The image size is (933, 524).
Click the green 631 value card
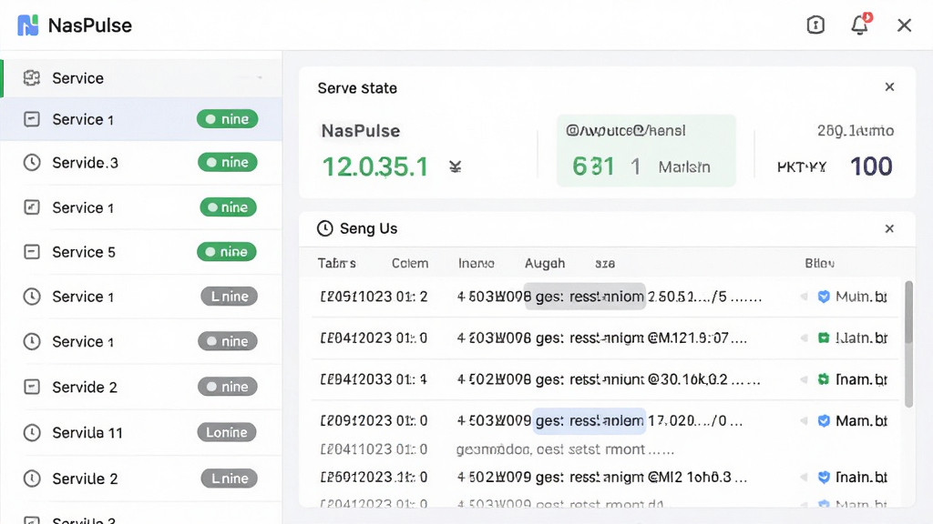[646, 151]
